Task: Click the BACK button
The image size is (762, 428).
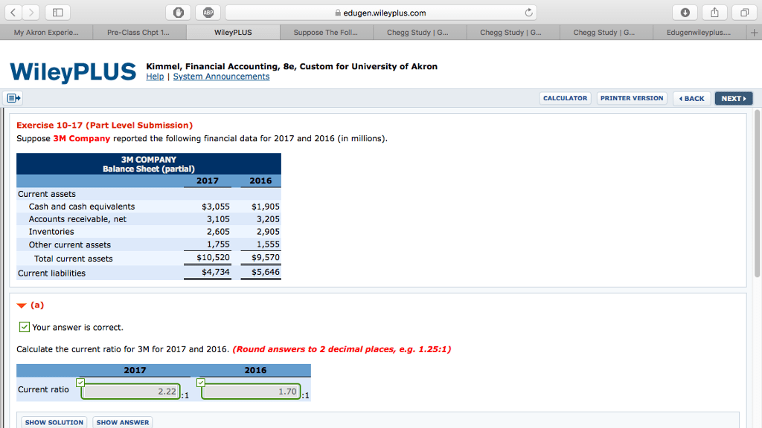Action: pos(692,99)
